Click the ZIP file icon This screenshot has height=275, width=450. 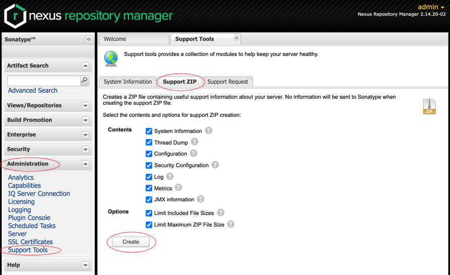429,106
